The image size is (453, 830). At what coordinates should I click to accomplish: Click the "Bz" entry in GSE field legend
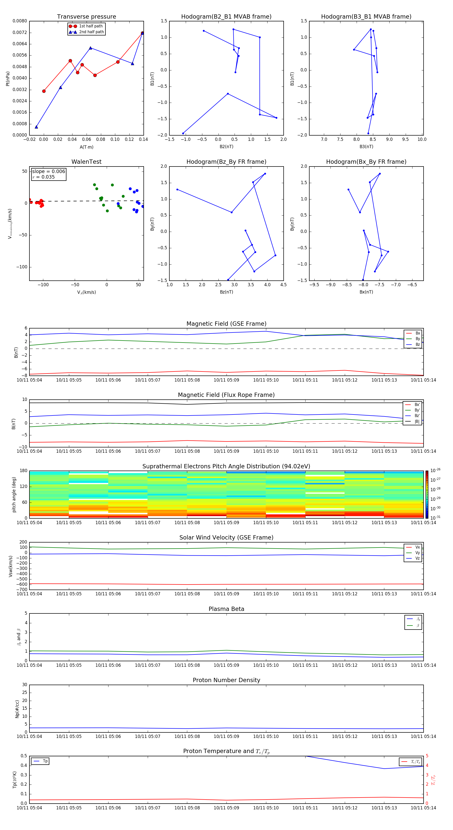pyautogui.click(x=413, y=345)
